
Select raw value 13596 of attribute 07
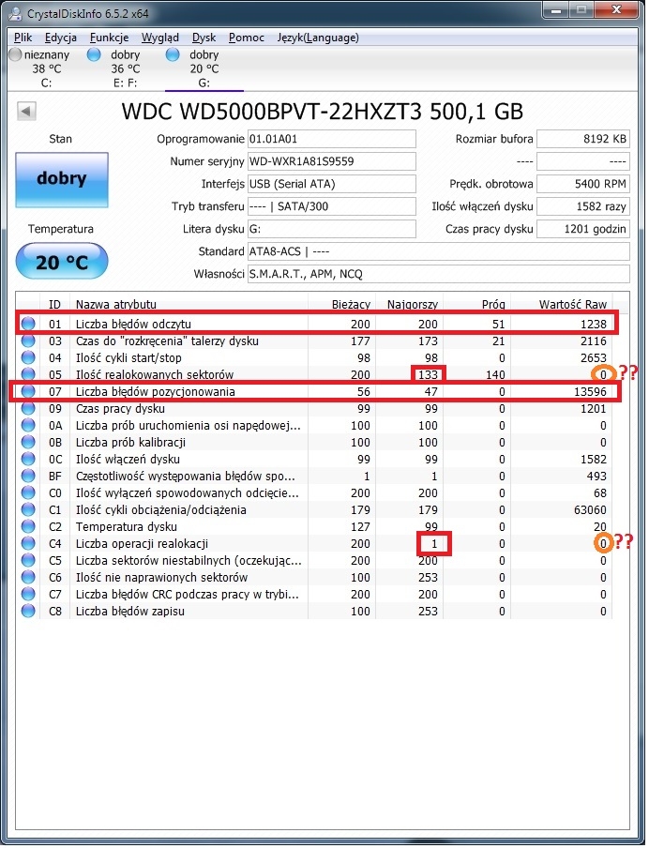(x=590, y=391)
